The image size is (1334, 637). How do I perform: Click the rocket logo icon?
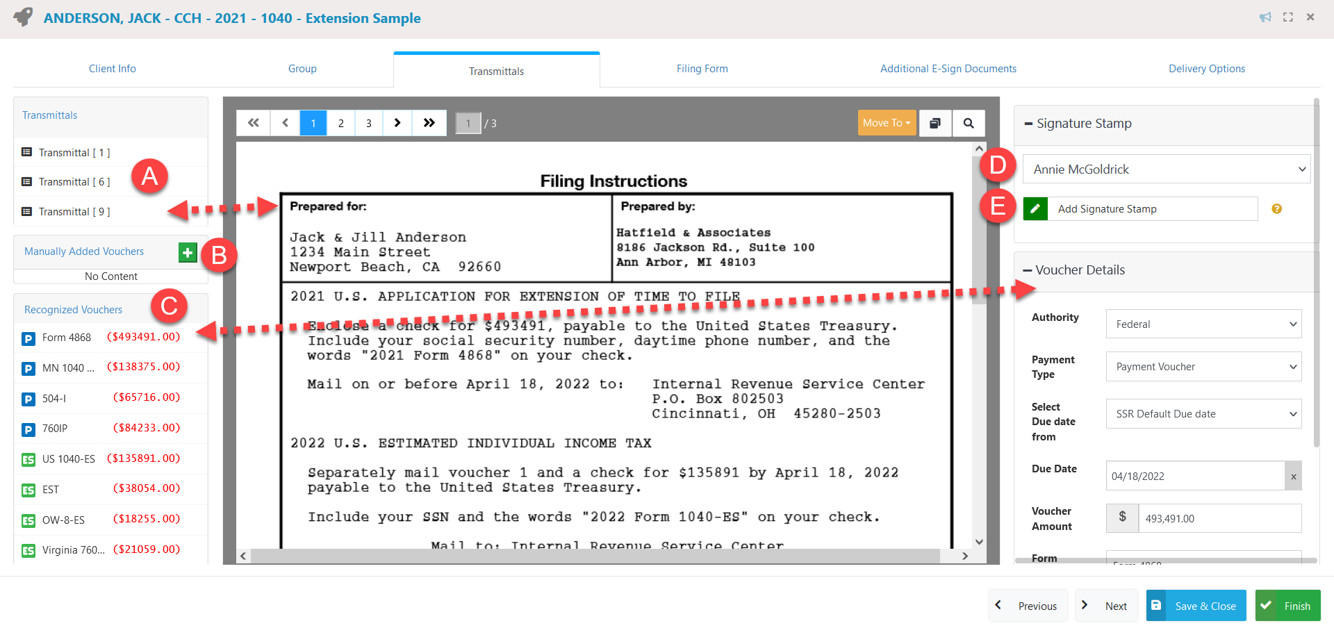click(x=24, y=17)
